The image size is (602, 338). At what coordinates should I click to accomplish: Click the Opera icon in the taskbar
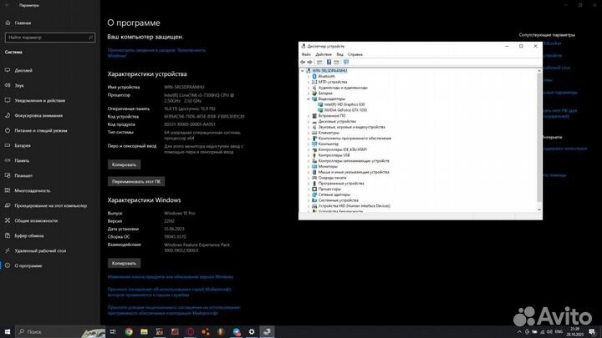pyautogui.click(x=190, y=332)
